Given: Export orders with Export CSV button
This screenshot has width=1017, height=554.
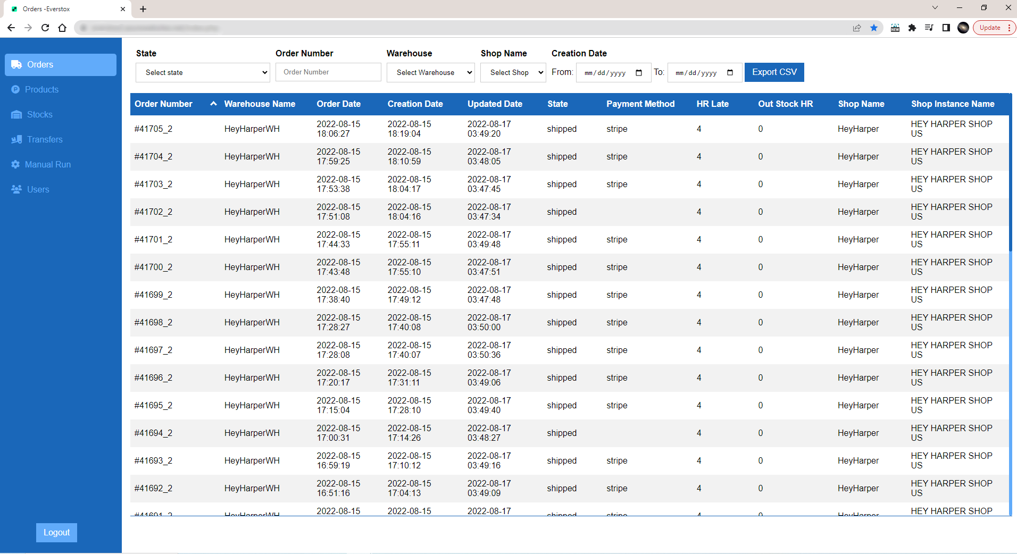Looking at the screenshot, I should (x=774, y=72).
